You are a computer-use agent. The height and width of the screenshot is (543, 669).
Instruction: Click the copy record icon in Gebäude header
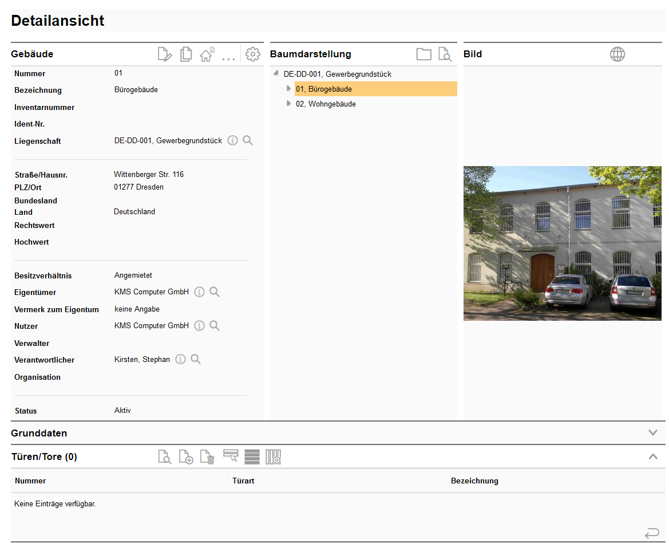[x=186, y=54]
